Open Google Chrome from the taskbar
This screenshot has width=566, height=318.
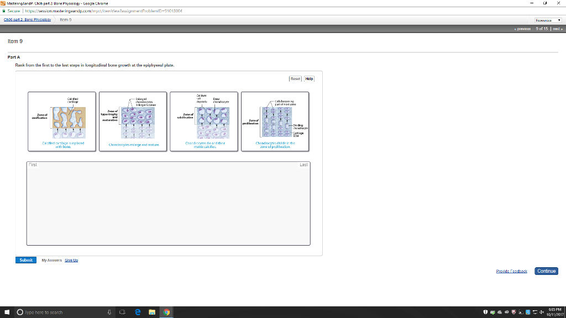(166, 312)
